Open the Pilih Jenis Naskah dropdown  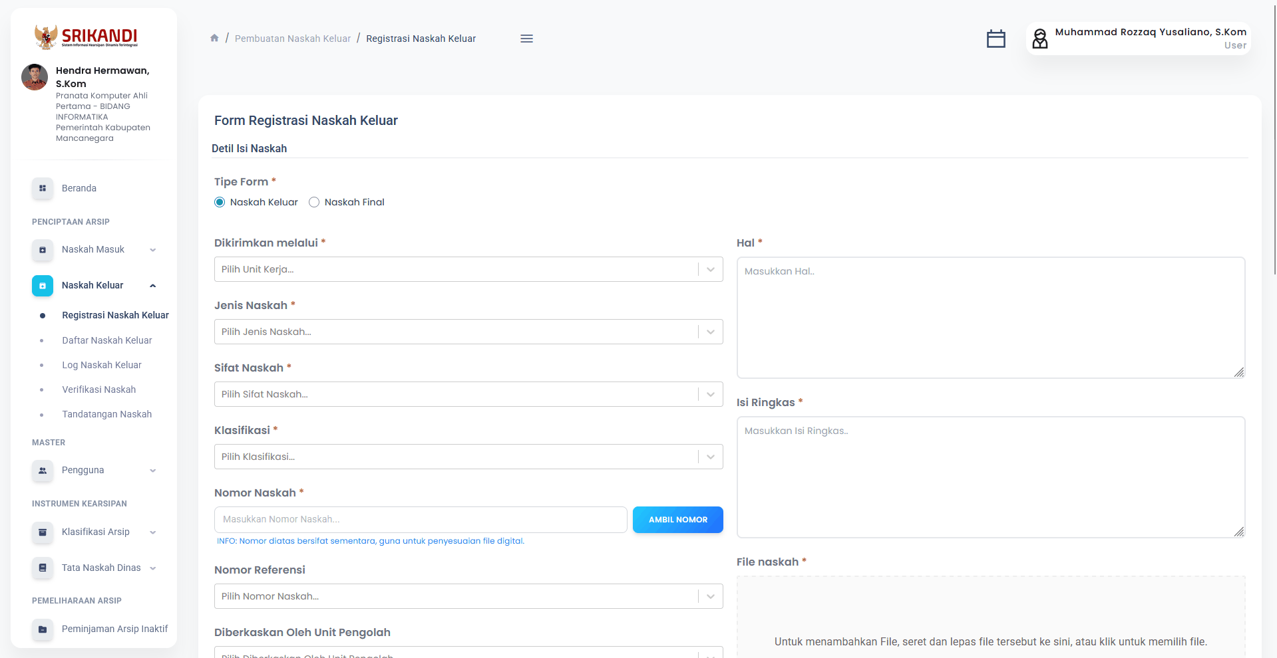point(468,332)
